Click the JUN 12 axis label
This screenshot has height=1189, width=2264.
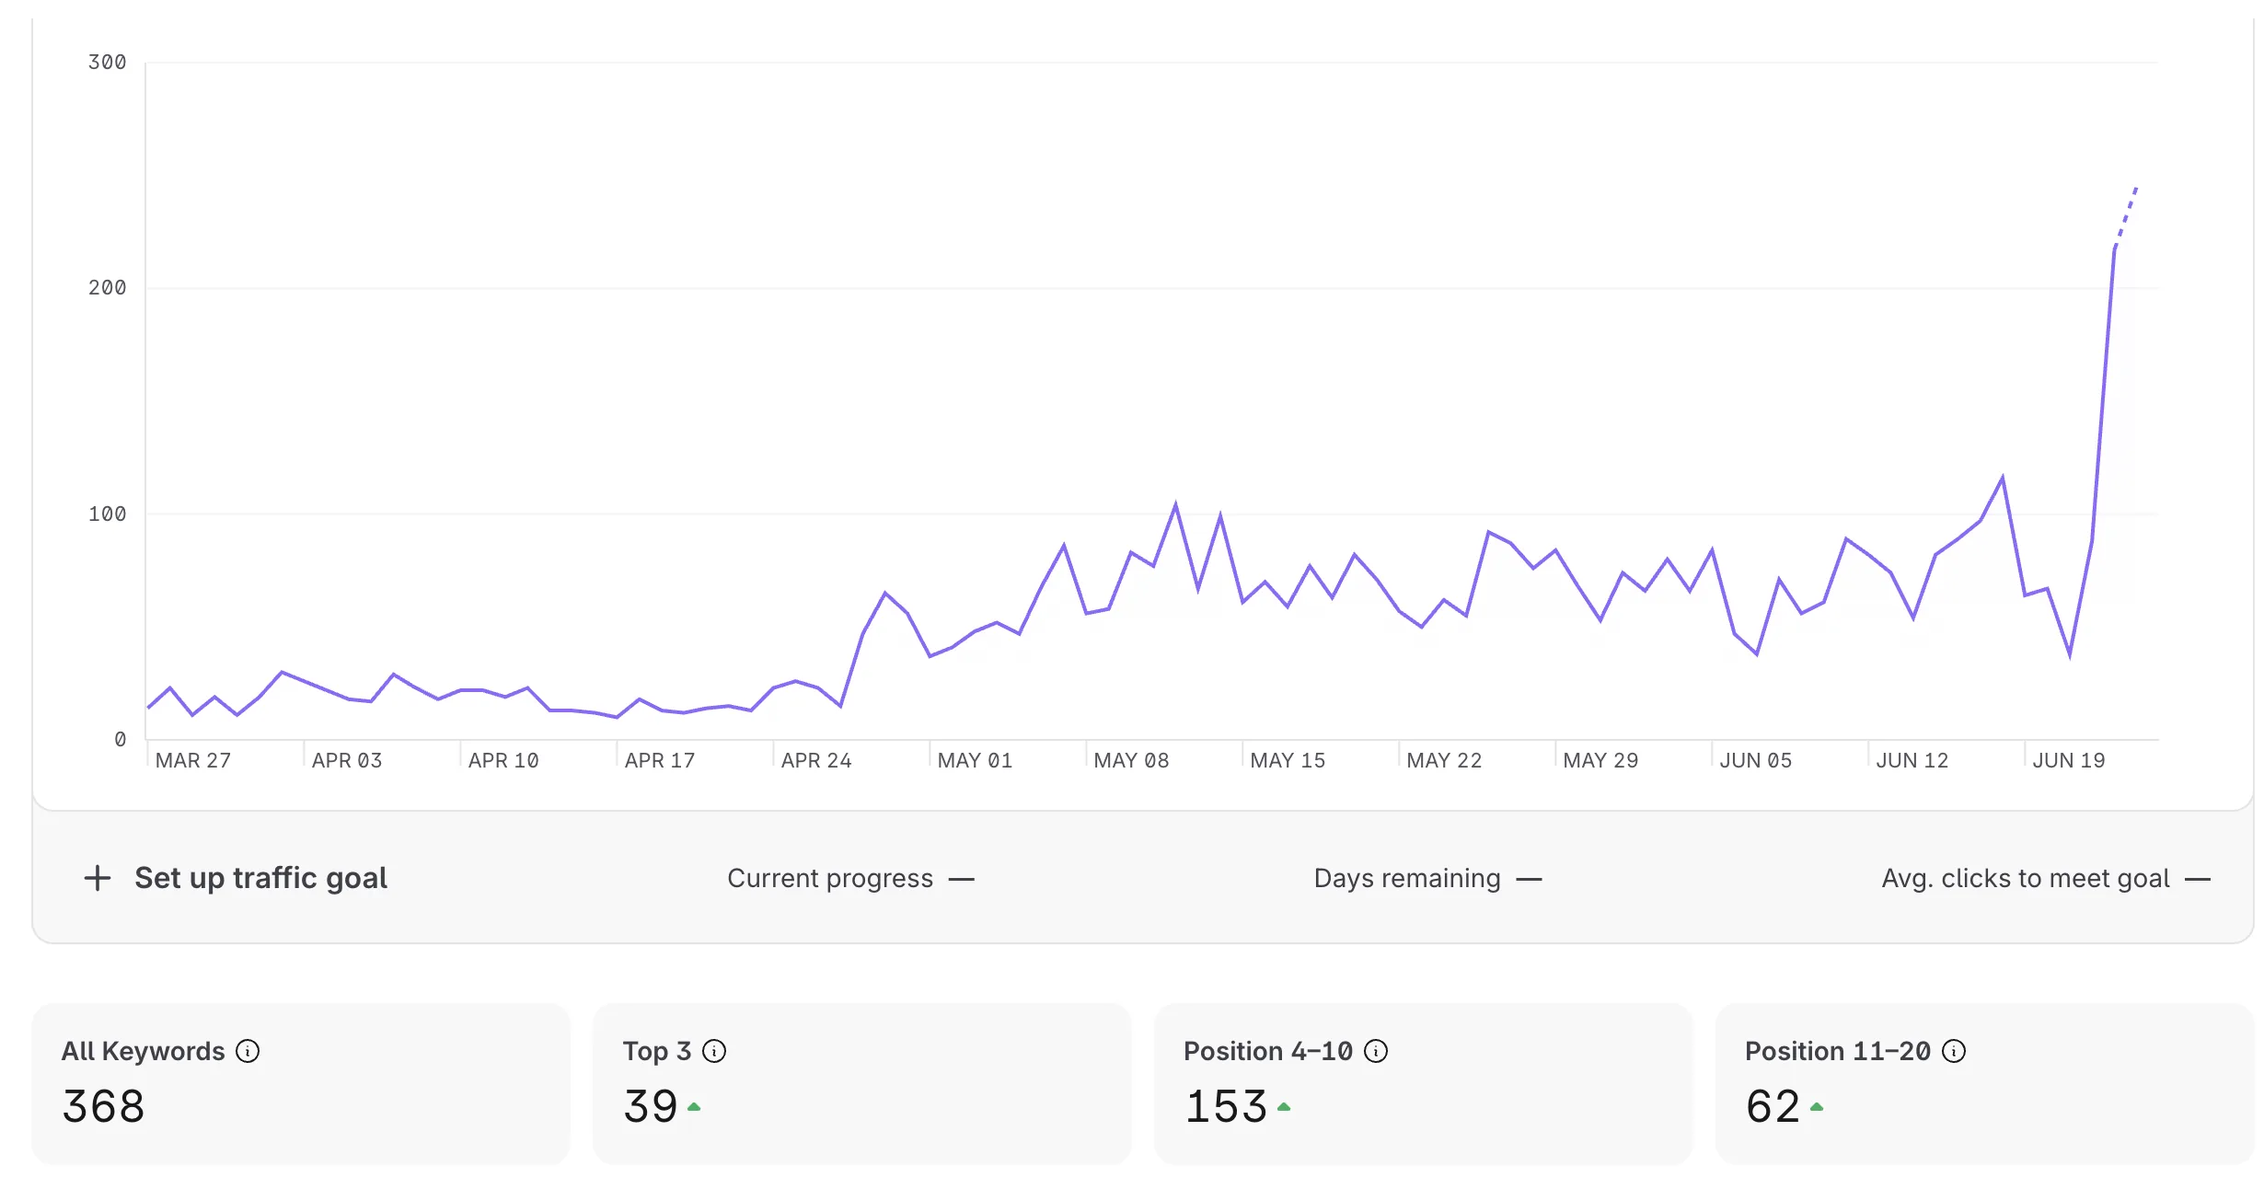tap(1912, 761)
